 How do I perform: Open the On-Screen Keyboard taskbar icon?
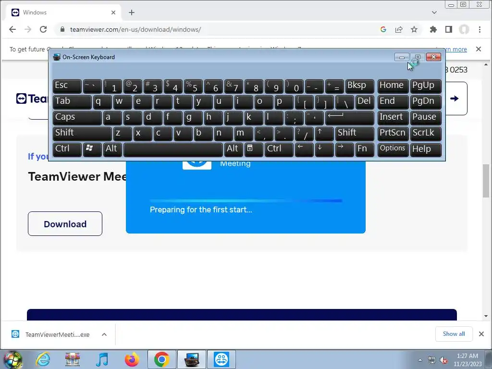point(192,359)
